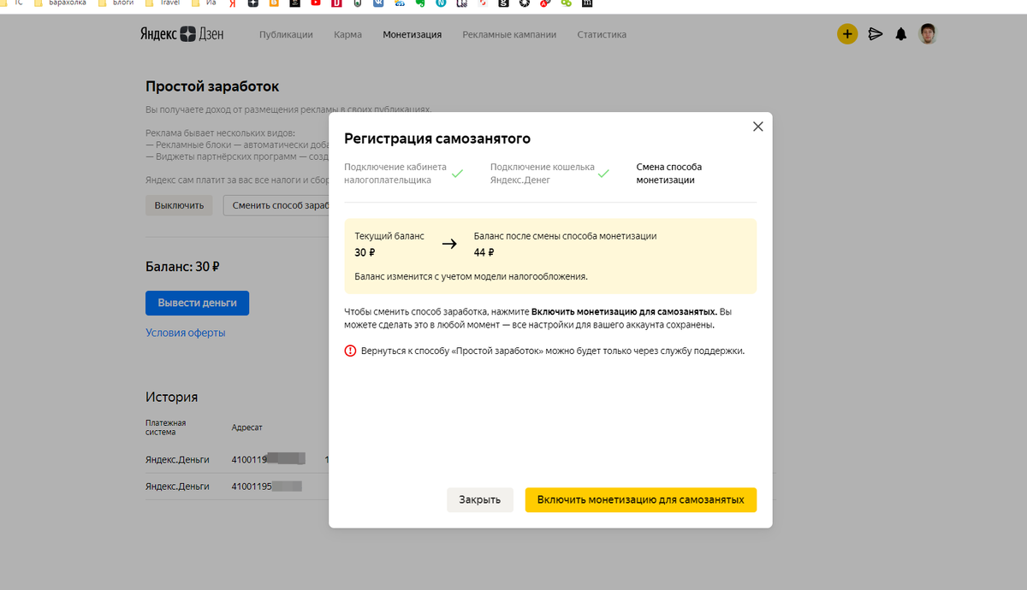Open the Публикации section
Screen dimensions: 1027x590
[286, 34]
